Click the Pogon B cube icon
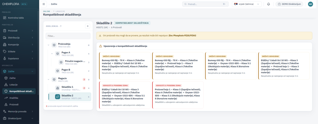Screen dimensions: 318x124 coord(57,71)
